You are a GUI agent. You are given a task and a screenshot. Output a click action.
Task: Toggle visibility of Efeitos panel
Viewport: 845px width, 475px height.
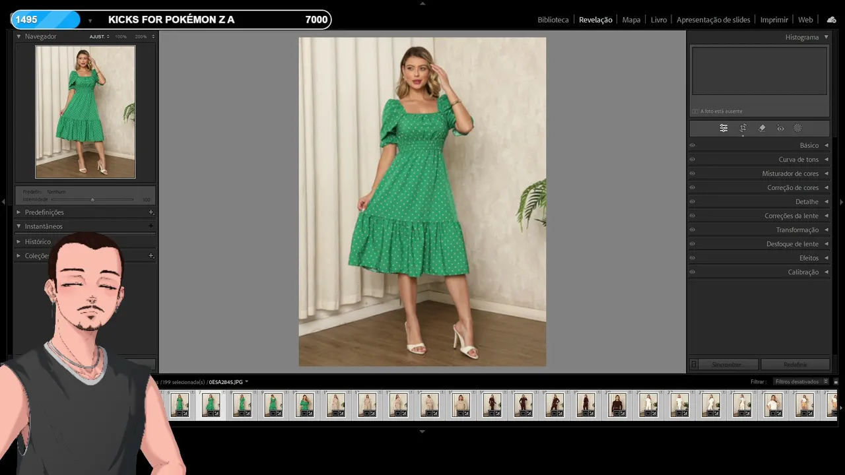(693, 258)
